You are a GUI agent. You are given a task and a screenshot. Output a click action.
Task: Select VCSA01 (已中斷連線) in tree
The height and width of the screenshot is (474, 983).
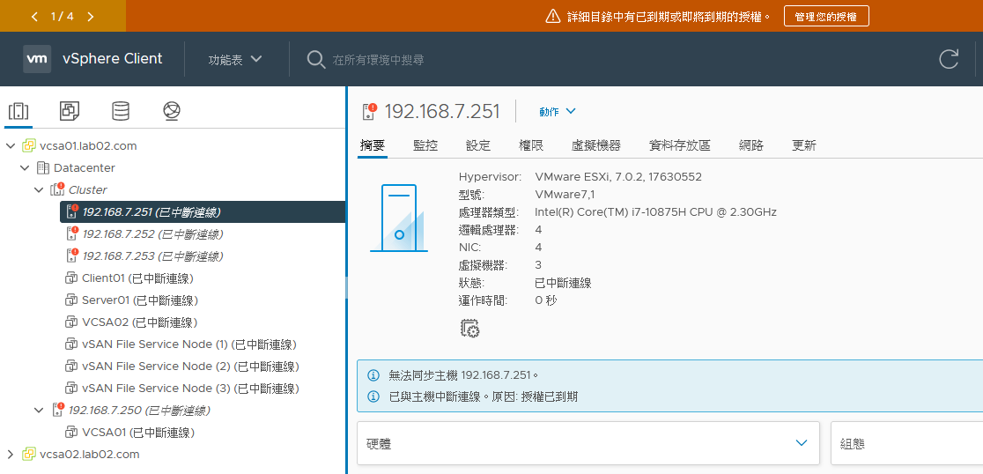(x=138, y=433)
